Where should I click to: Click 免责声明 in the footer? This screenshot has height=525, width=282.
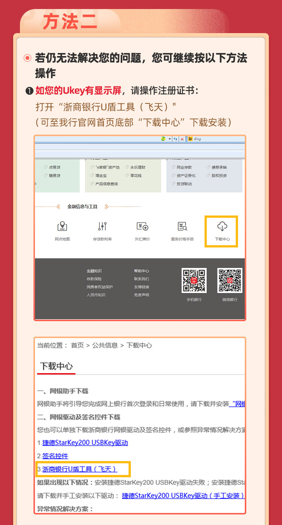point(141,295)
